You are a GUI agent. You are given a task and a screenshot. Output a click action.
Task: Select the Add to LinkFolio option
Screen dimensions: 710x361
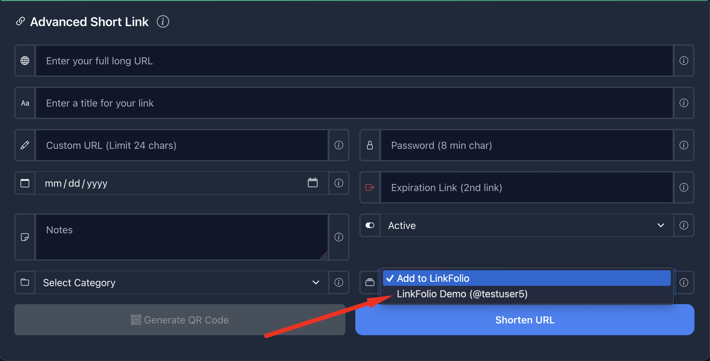433,278
